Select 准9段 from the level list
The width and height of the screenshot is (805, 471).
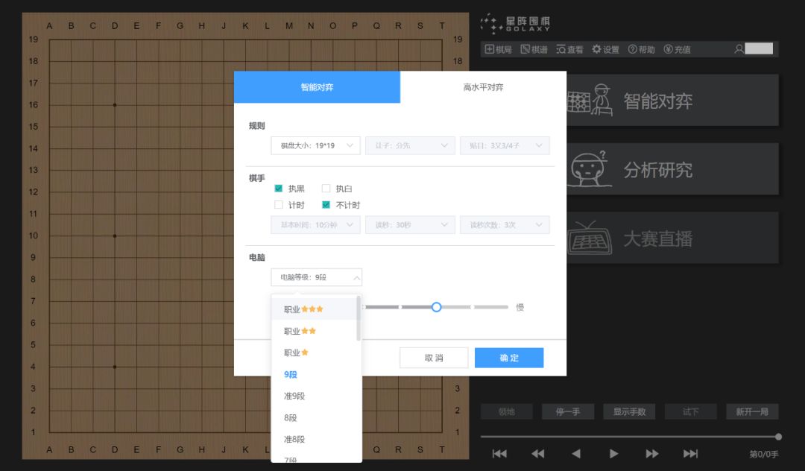[295, 396]
